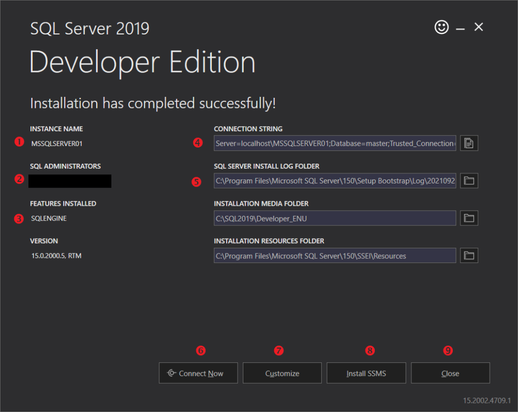Click the Close button

(450, 373)
